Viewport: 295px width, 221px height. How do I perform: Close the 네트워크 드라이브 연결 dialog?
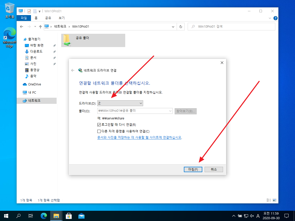tap(222, 63)
